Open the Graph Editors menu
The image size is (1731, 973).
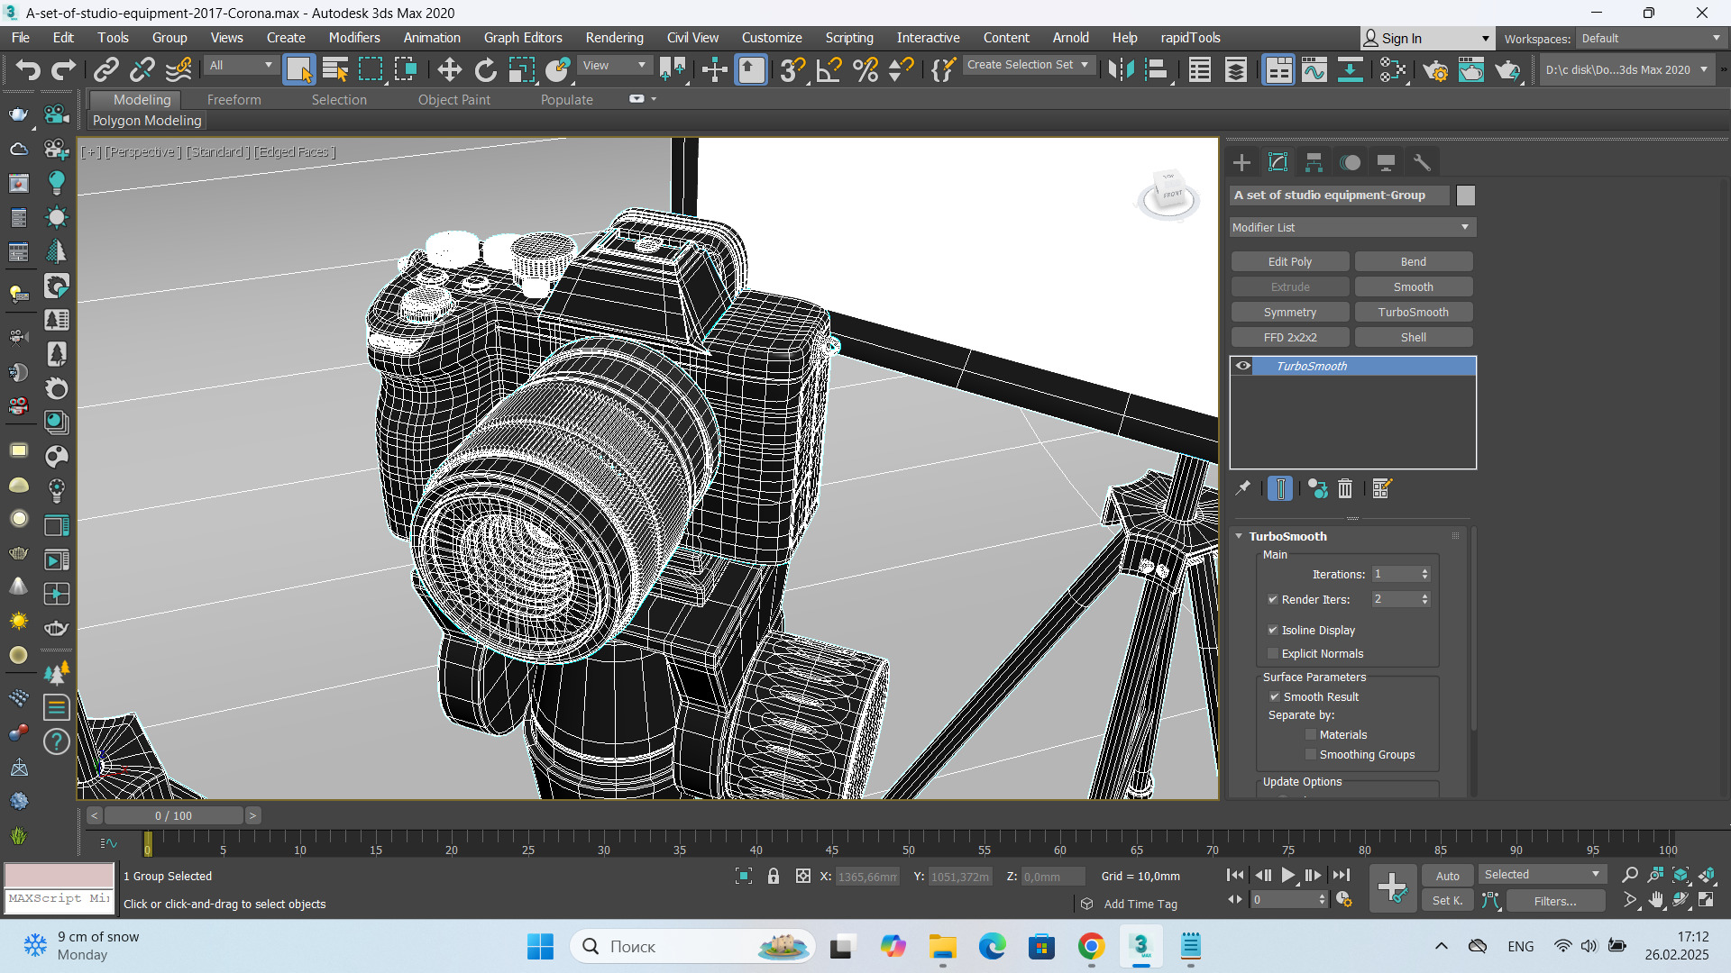point(523,37)
